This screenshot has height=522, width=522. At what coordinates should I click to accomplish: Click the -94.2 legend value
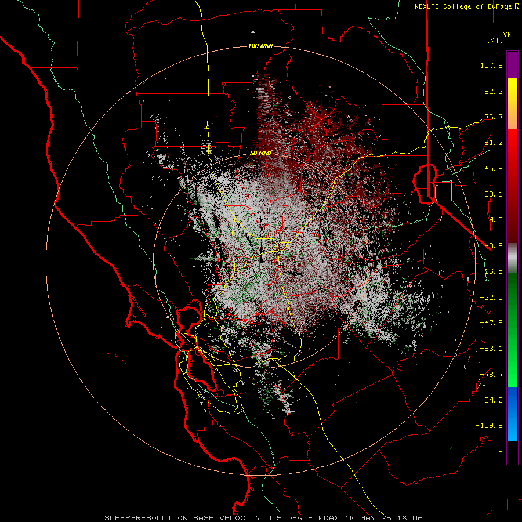491,400
